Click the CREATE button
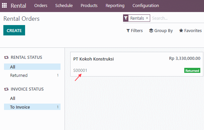This screenshot has height=130, width=204. pyautogui.click(x=14, y=30)
